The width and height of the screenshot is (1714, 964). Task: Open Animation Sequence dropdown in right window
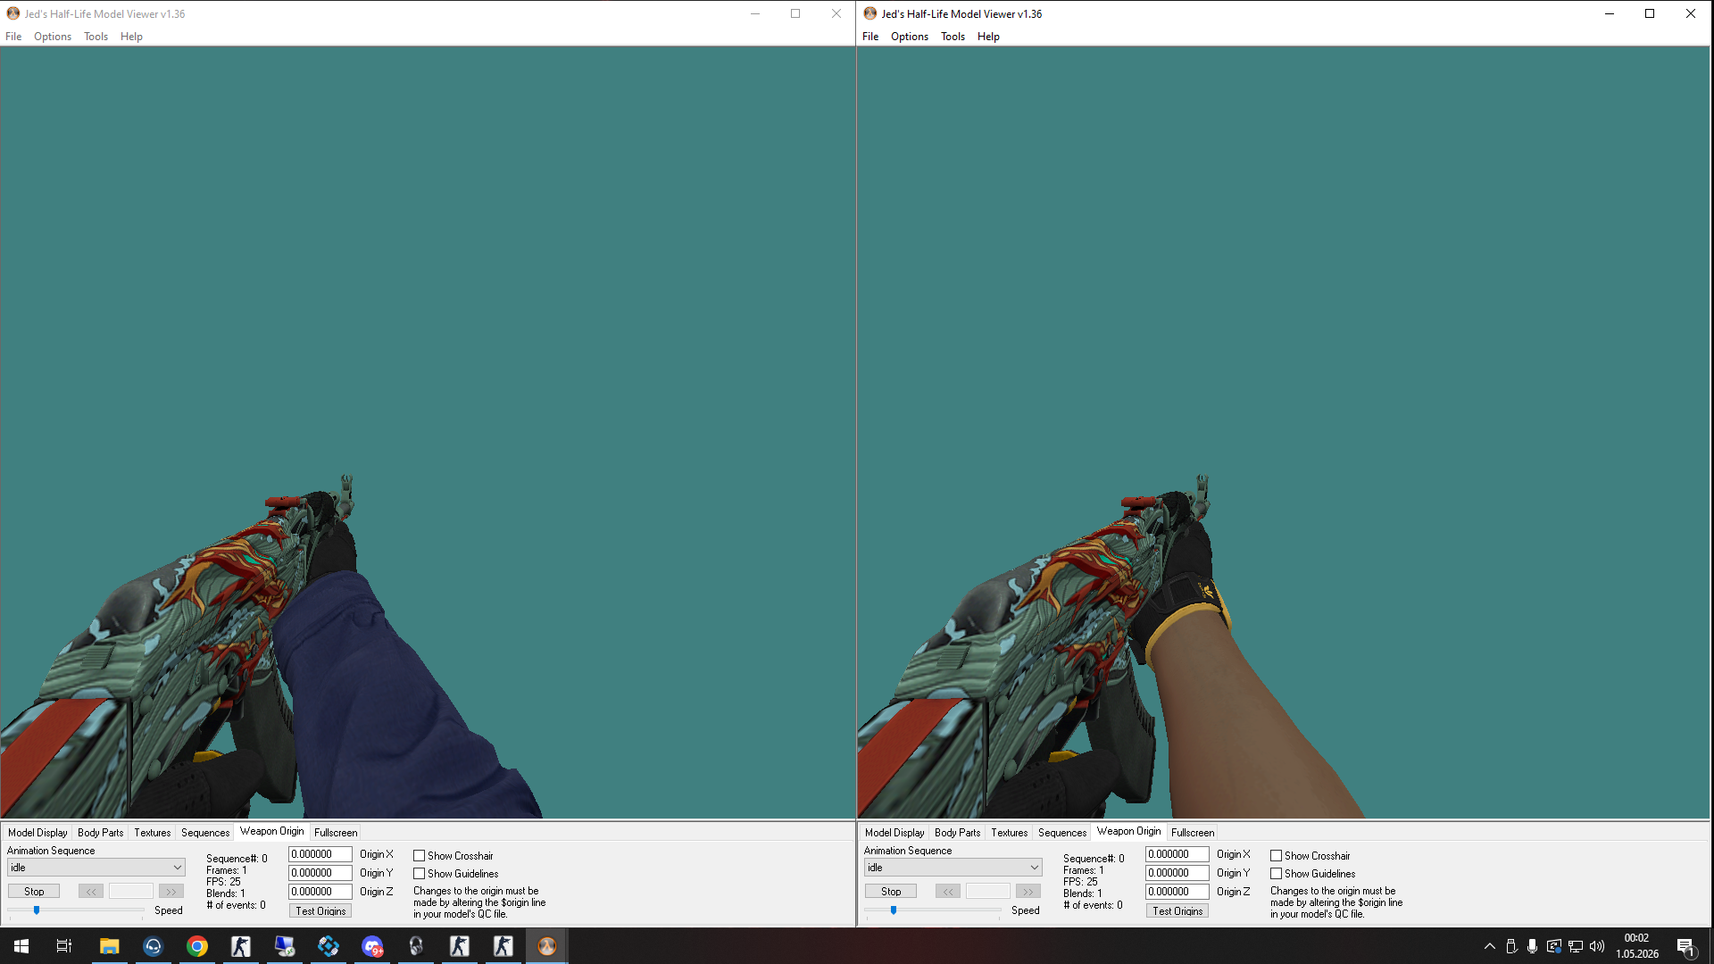(953, 868)
